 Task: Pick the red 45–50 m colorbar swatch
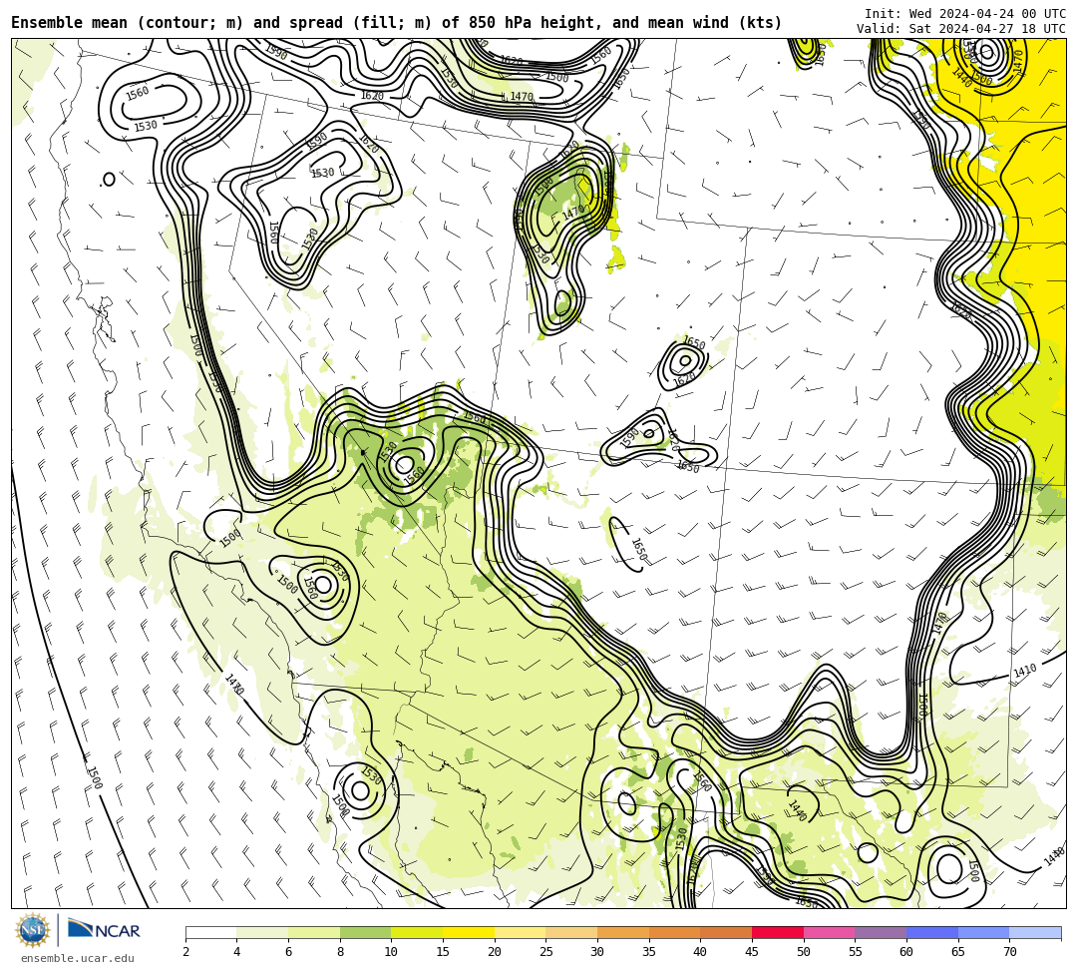pos(778,932)
